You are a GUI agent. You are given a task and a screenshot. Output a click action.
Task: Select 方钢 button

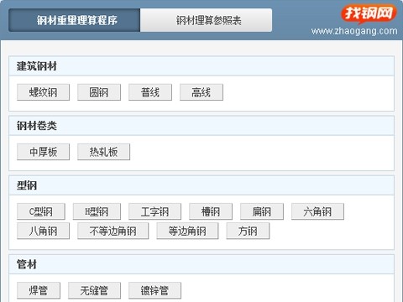(248, 231)
